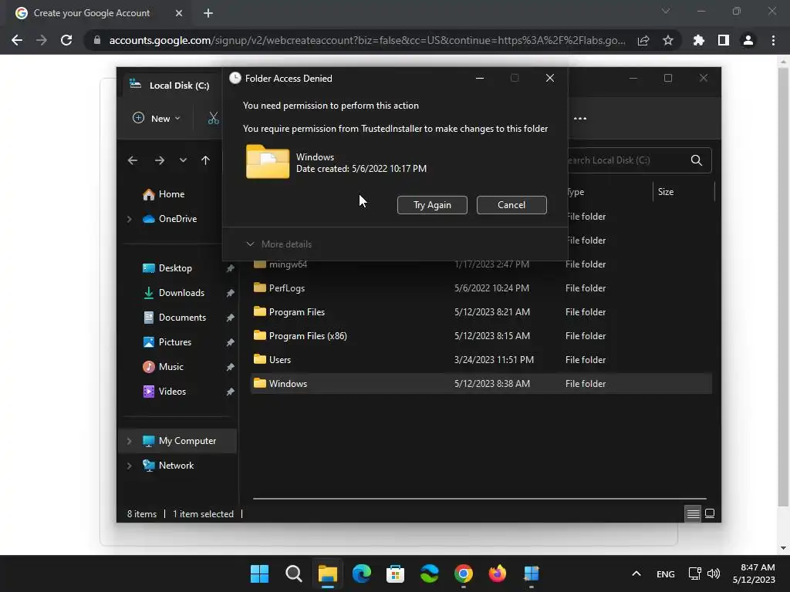Click the pin icon beside Downloads
790x592 pixels.
(x=230, y=293)
